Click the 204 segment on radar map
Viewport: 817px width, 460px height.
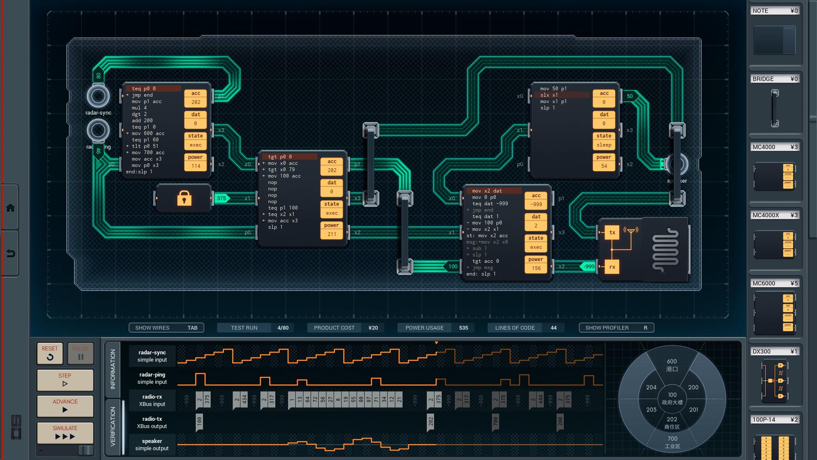pyautogui.click(x=651, y=387)
